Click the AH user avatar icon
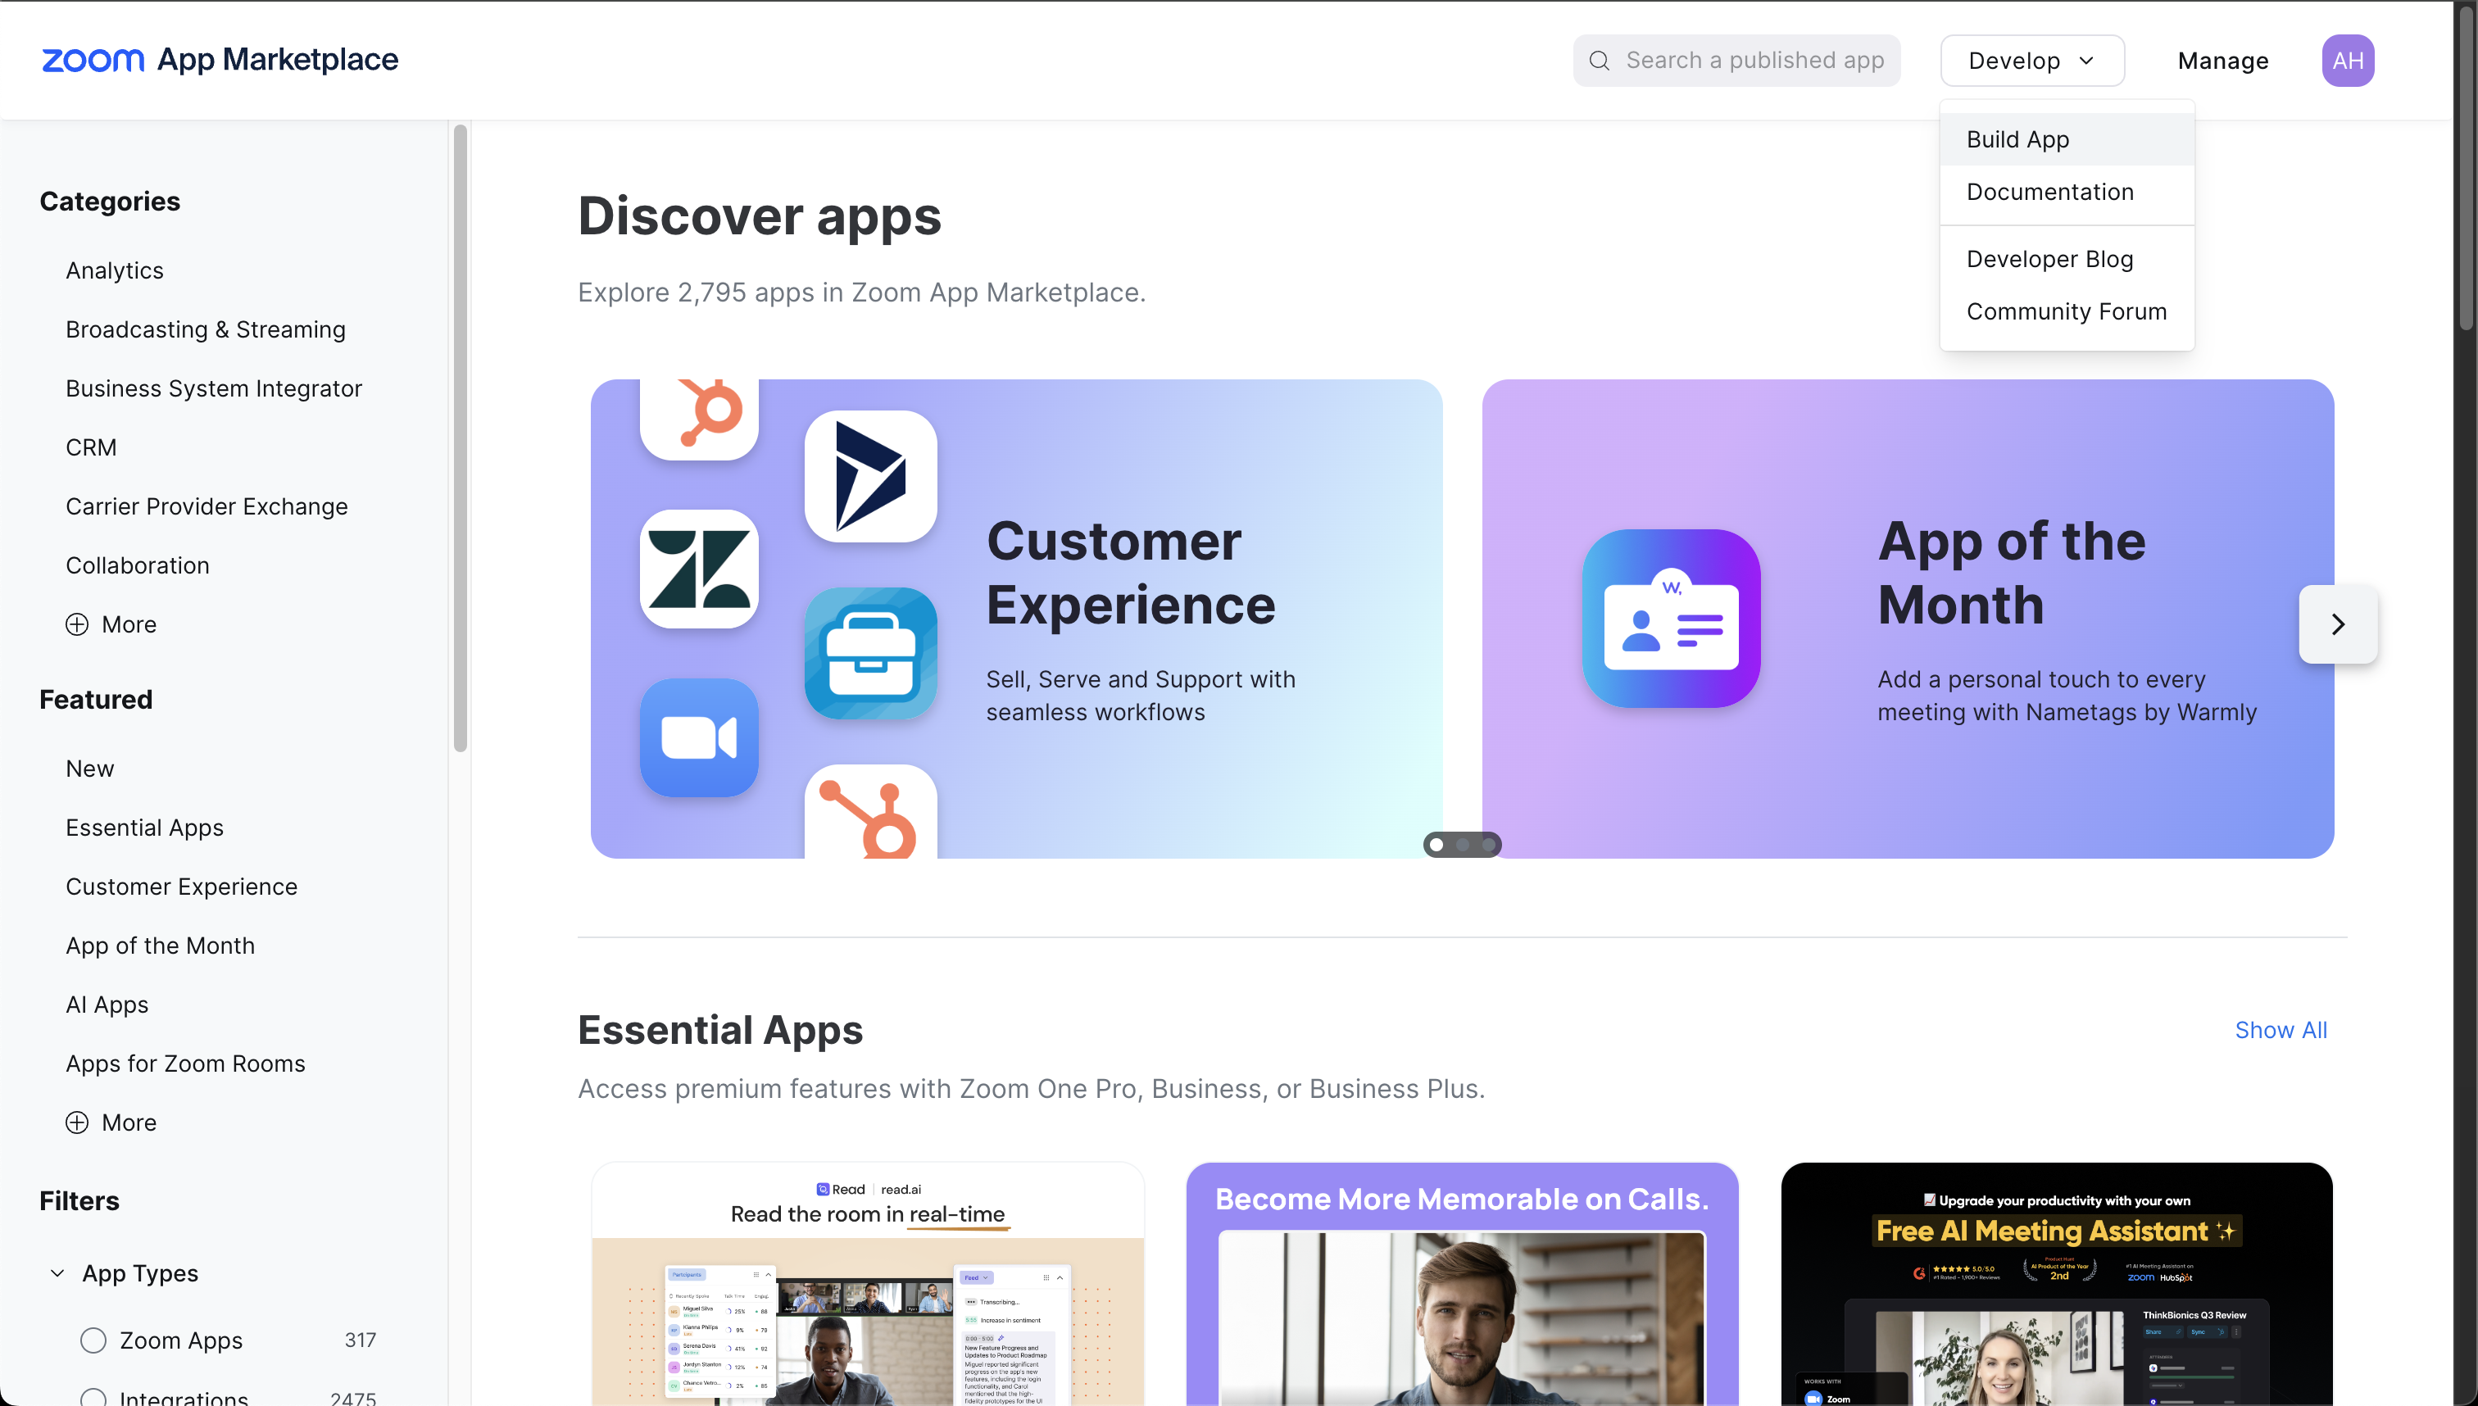Screen dimensions: 2478x1406 point(2348,61)
